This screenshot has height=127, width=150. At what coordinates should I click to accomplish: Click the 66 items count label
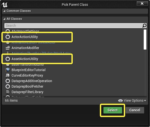[11, 101]
